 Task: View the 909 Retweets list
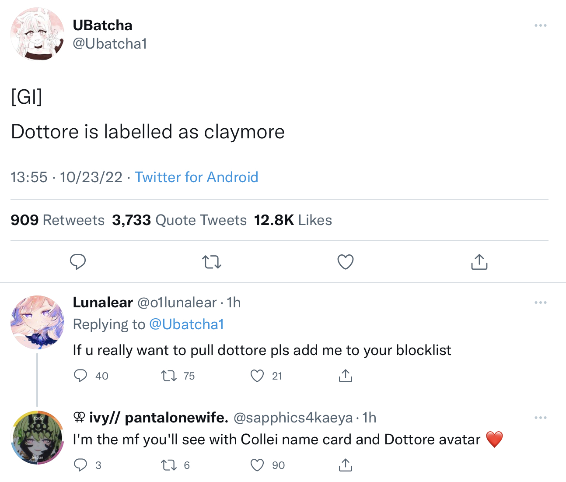pos(58,220)
